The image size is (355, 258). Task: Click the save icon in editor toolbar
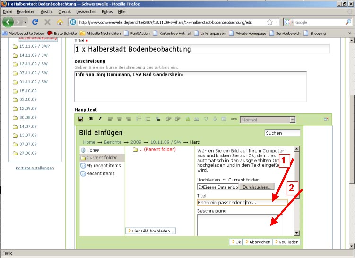[x=81, y=119]
